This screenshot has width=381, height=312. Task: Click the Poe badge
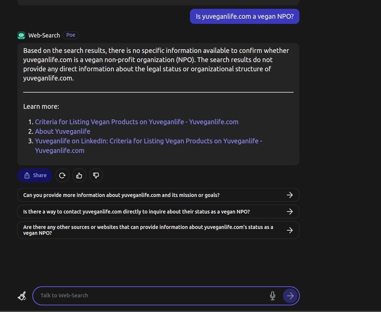71,35
